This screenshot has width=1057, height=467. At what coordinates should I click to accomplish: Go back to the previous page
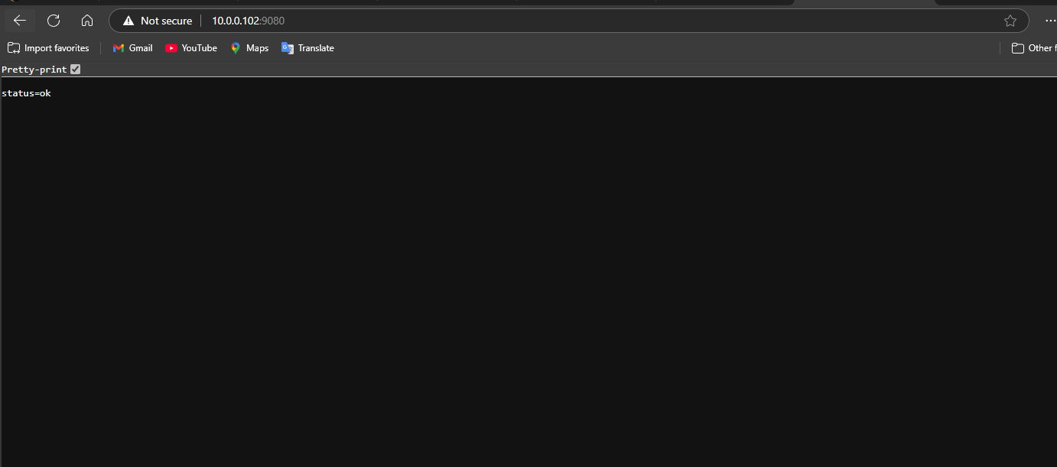pos(20,21)
